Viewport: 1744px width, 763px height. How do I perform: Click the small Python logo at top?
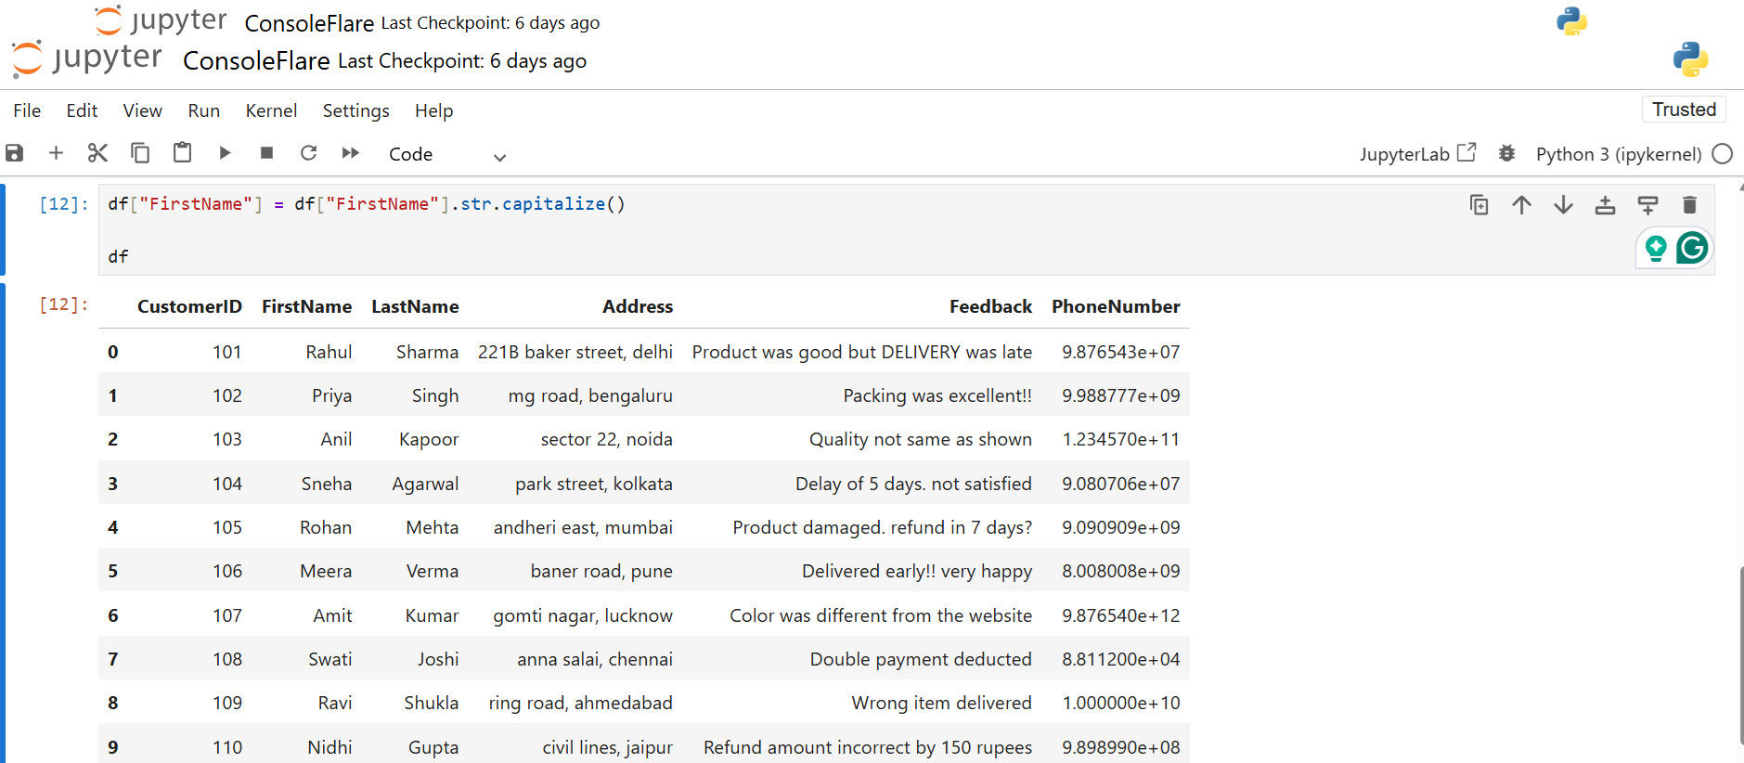click(1571, 20)
